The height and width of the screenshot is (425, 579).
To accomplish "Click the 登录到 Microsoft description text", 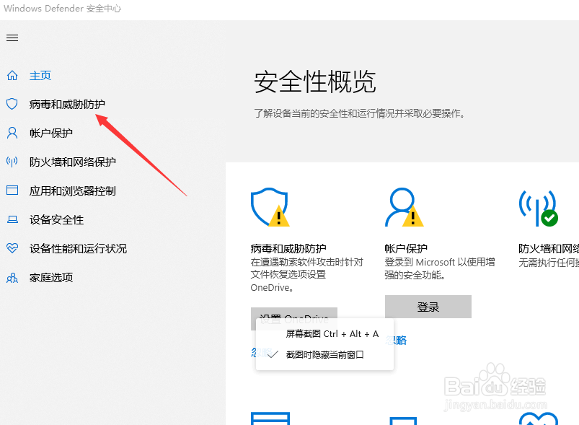I will tap(440, 268).
